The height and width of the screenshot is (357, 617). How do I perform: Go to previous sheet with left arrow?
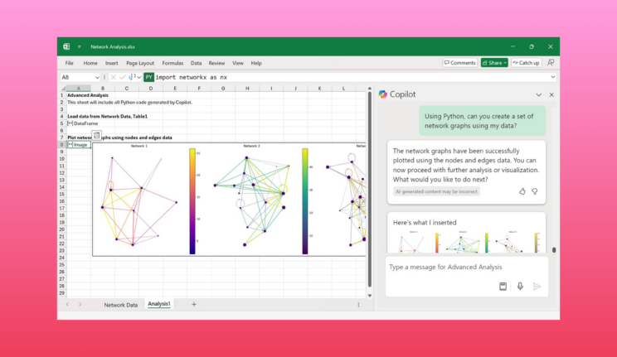[68, 304]
